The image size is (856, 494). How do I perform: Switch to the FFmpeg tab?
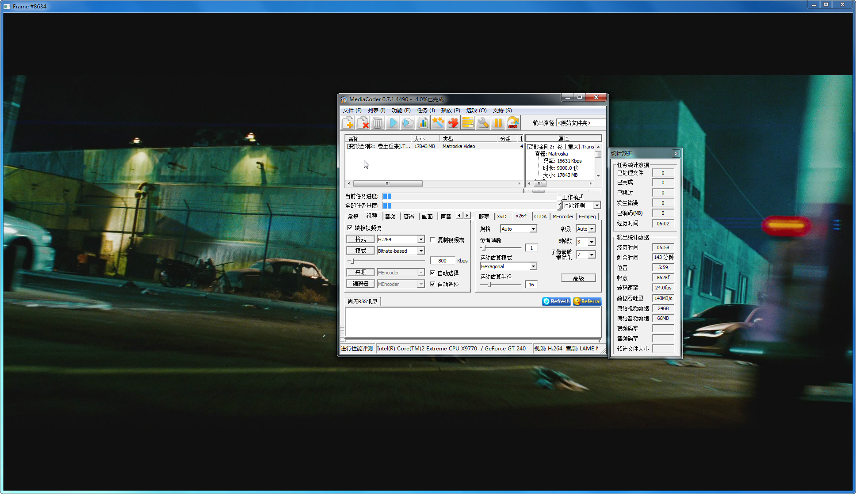(587, 217)
